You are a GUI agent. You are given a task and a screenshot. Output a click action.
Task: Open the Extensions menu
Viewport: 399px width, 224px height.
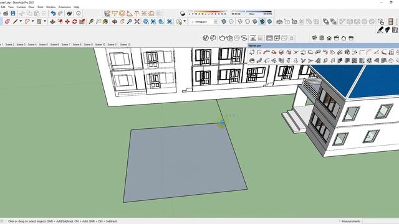[65, 7]
